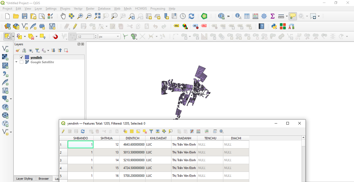Toggle Filter Legend in the Layers panel

(x=37, y=50)
